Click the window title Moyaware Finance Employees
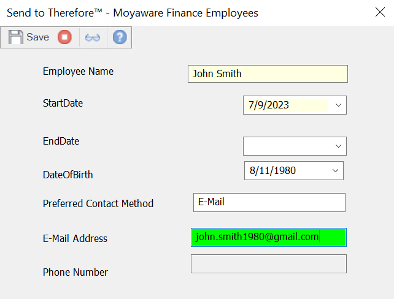 tap(186, 13)
